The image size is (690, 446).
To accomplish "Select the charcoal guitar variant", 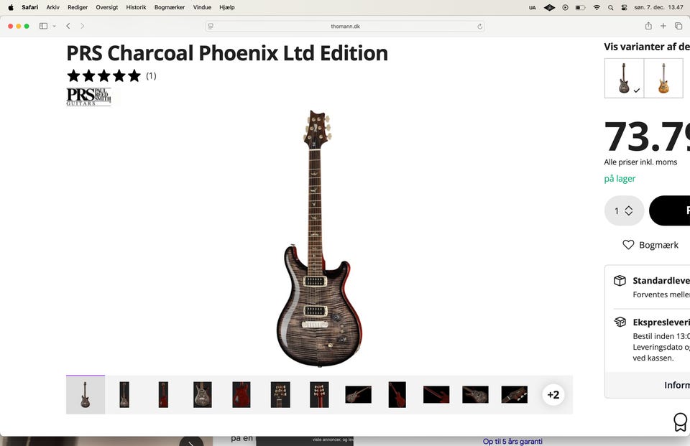I will [624, 78].
